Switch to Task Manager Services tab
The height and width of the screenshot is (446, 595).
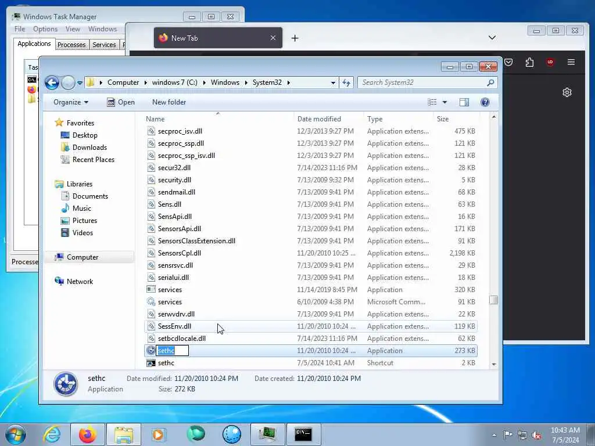pyautogui.click(x=104, y=45)
